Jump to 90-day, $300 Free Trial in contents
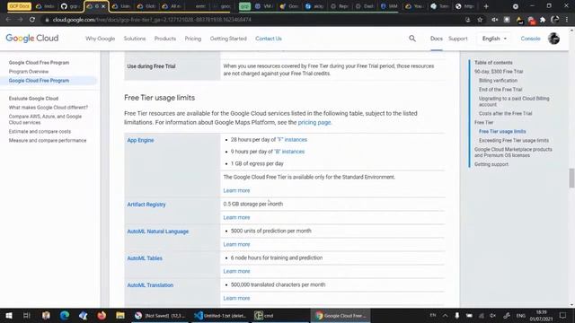Image resolution: width=575 pixels, height=323 pixels. [x=499, y=72]
